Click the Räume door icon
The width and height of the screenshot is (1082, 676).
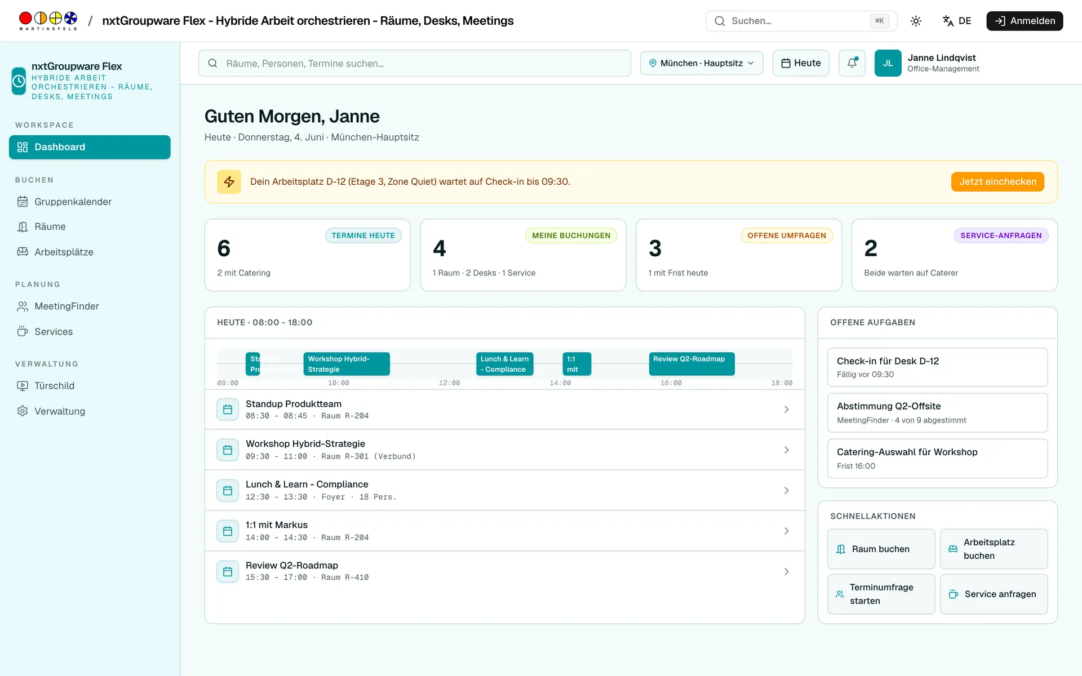click(x=23, y=226)
